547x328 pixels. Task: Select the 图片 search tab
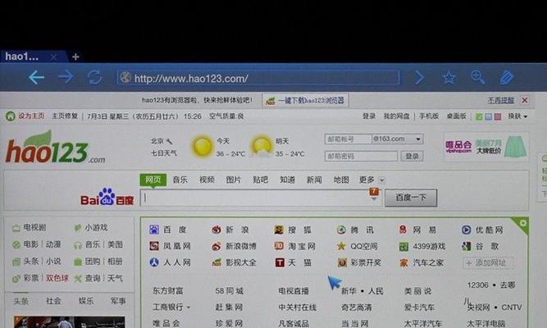point(234,180)
